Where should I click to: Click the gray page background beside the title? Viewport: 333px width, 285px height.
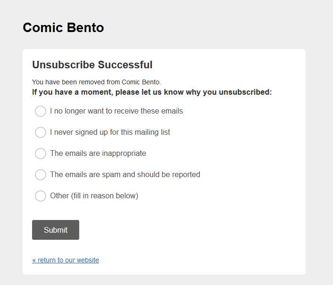pyautogui.click(x=212, y=27)
